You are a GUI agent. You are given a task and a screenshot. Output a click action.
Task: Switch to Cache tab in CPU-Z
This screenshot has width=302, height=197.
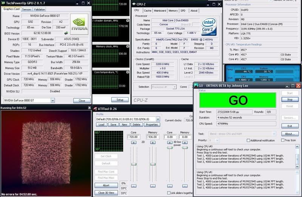[x=148, y=11]
